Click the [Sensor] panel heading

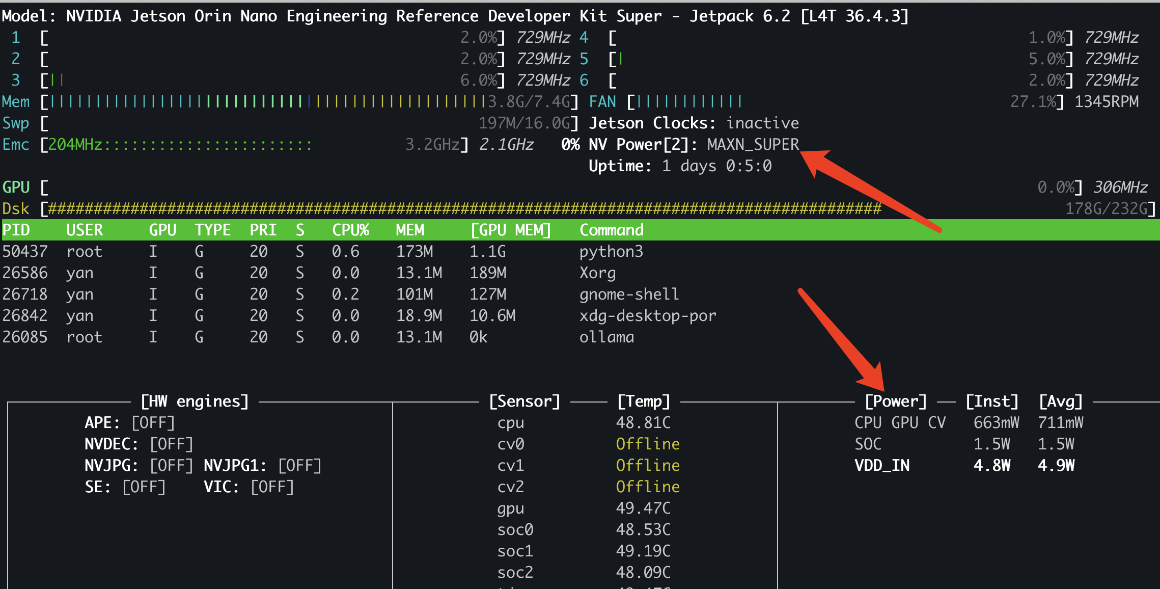point(524,401)
